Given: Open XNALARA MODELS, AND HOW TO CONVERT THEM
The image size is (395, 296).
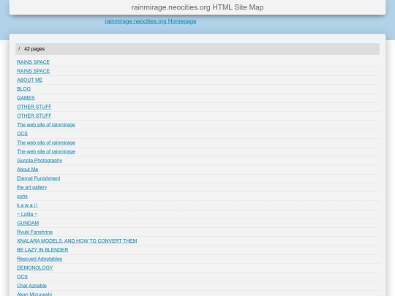Looking at the screenshot, I should click(77, 241).
